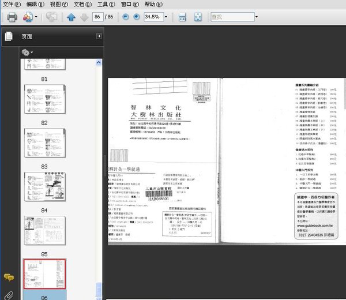The image size is (346, 300).
Task: Open the comments panel speech bubble icon
Action: tap(9, 277)
